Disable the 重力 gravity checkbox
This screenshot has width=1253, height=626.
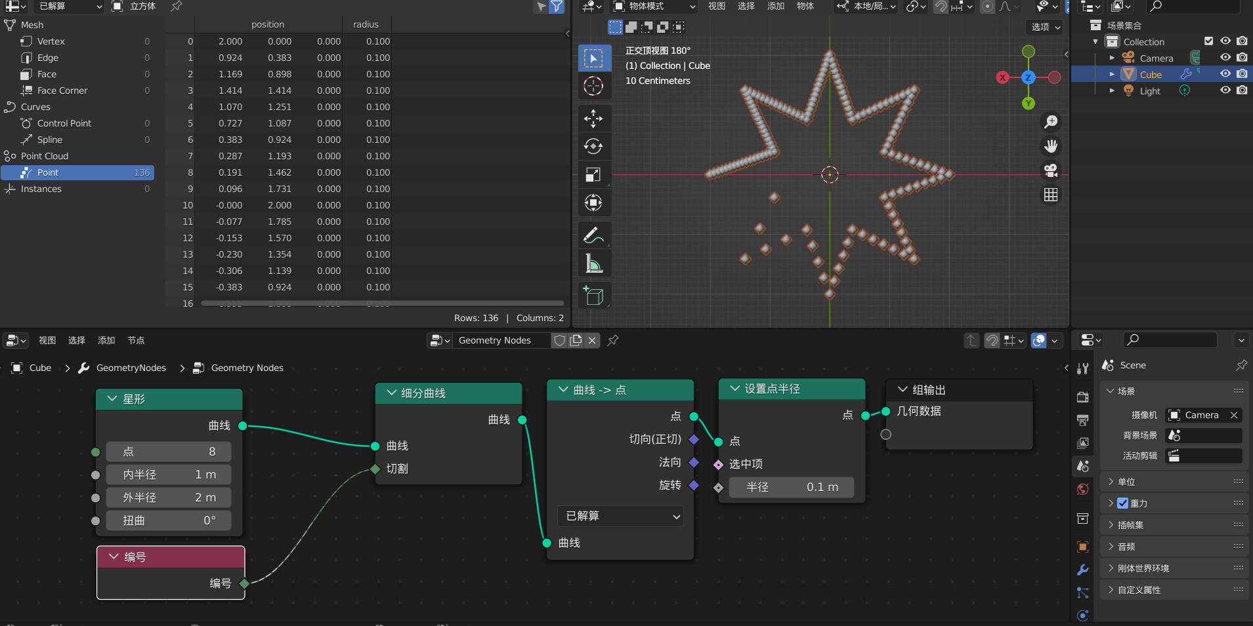pos(1122,503)
